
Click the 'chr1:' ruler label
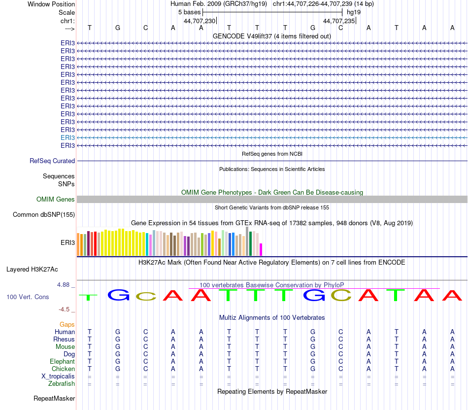coord(67,21)
